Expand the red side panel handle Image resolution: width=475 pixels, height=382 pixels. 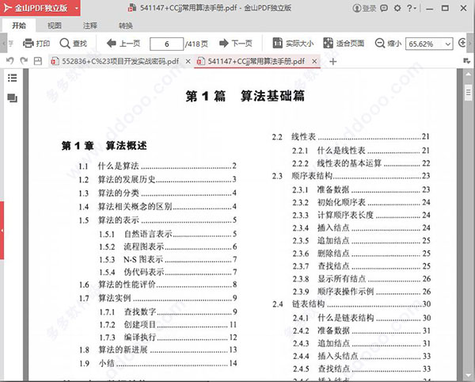pos(2,231)
